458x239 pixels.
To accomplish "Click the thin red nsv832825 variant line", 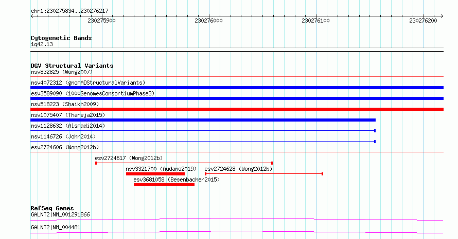I will (x=237, y=77).
